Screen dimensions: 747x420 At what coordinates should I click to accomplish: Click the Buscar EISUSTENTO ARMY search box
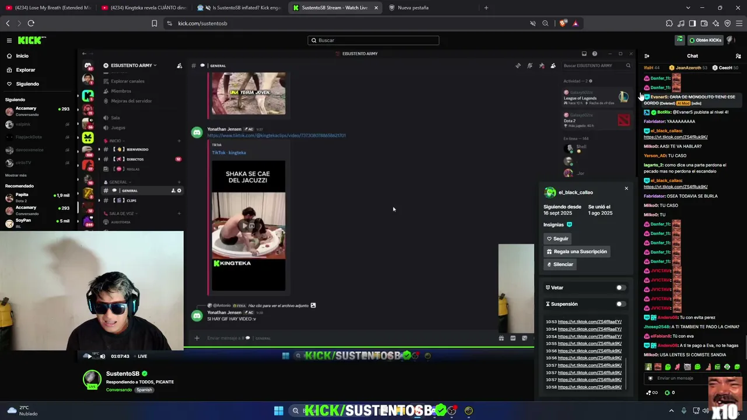coord(596,65)
